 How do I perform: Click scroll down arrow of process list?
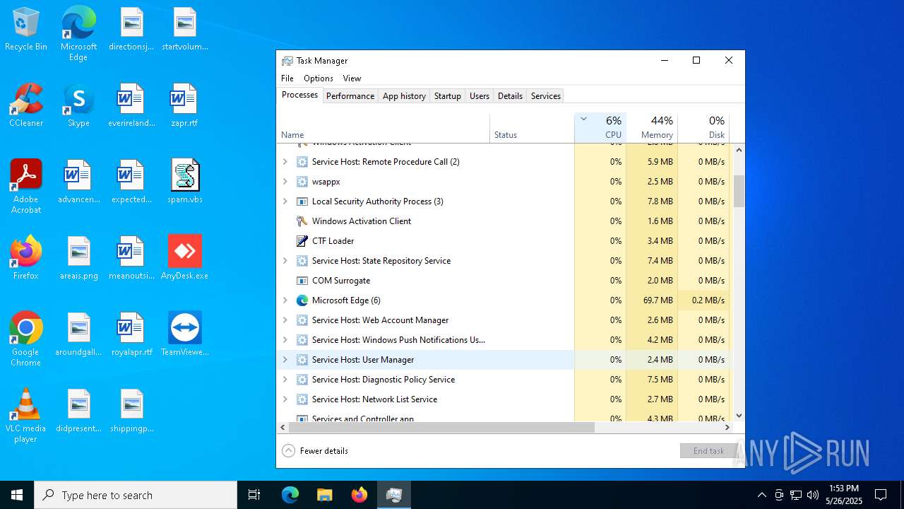pyautogui.click(x=739, y=416)
